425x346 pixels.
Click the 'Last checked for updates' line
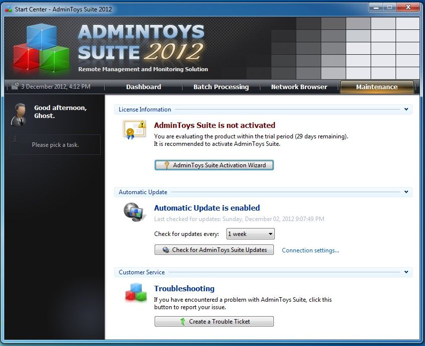(239, 219)
